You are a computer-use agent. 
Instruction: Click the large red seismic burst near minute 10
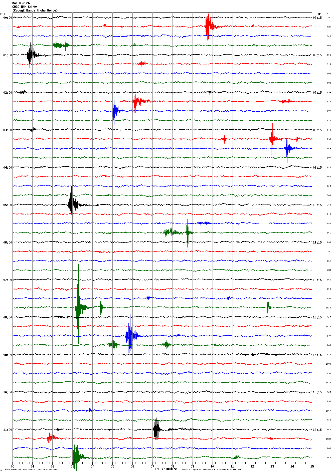coord(208,26)
